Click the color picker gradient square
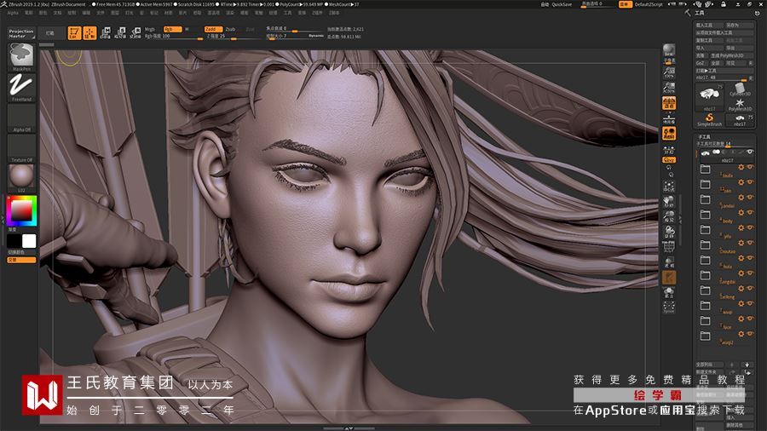The height and width of the screenshot is (431, 767). click(x=21, y=210)
